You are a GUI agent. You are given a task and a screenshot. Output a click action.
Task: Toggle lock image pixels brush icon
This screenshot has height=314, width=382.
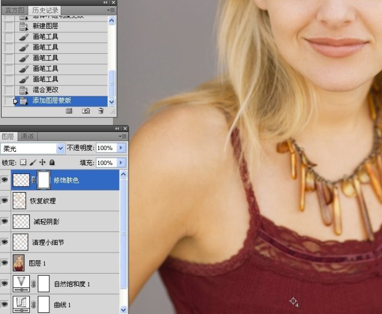pos(33,162)
